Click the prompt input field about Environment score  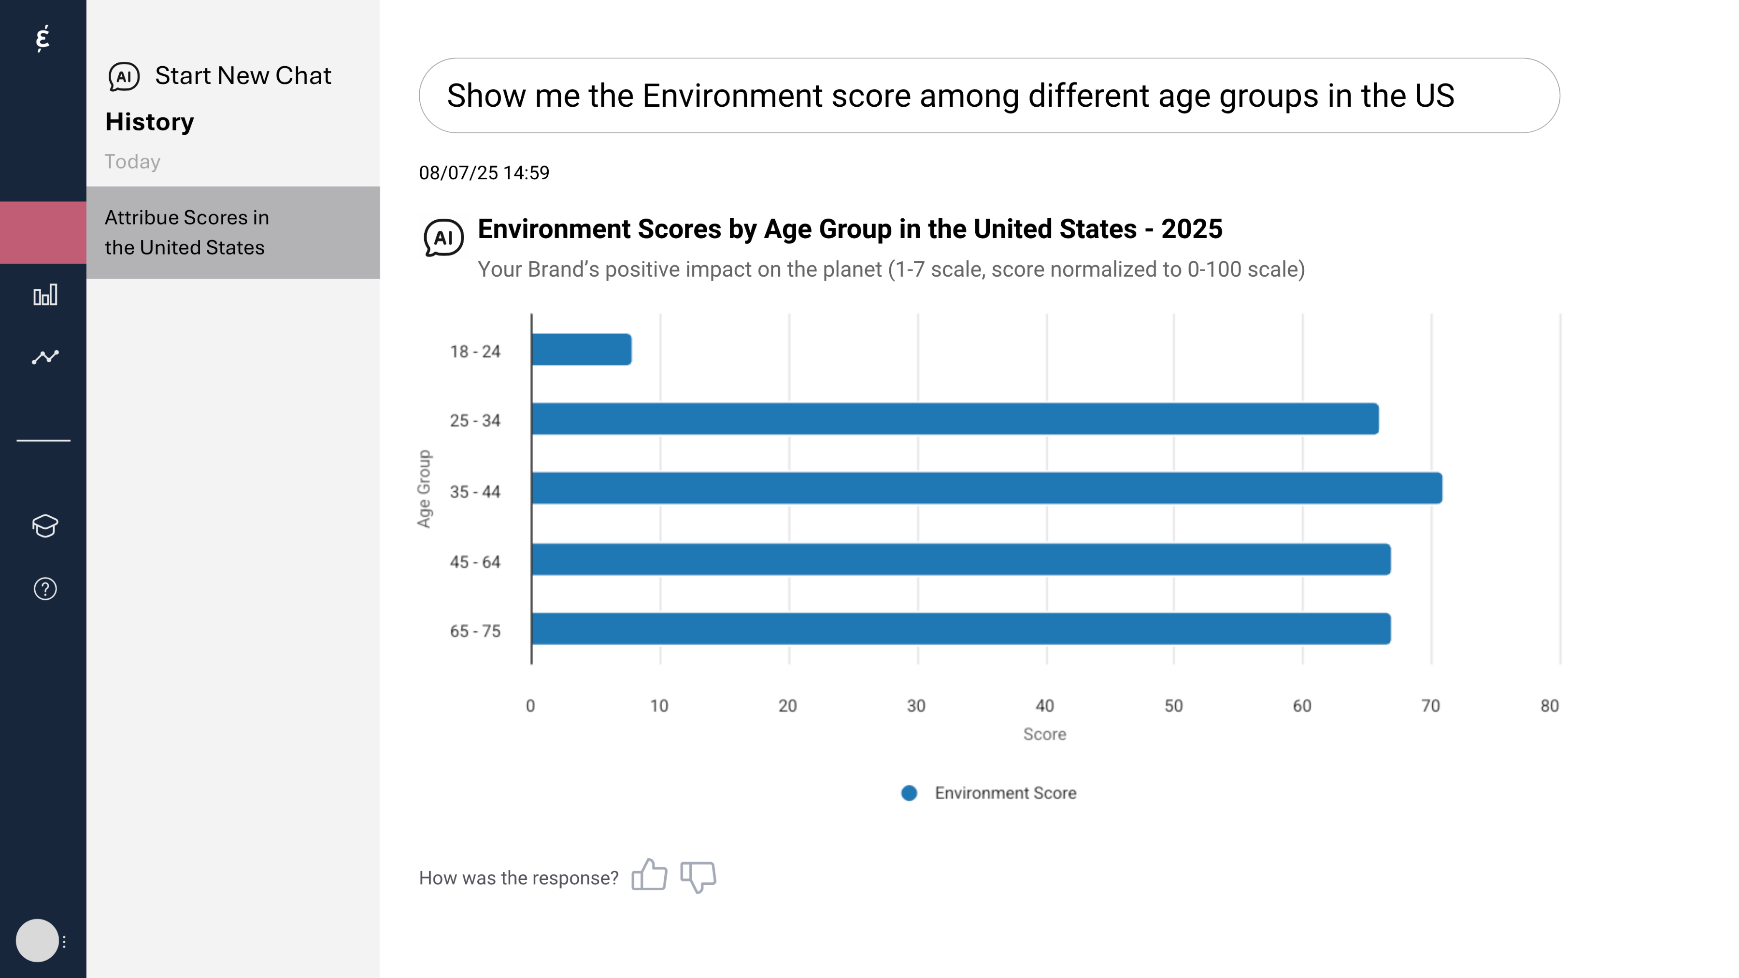pos(988,95)
